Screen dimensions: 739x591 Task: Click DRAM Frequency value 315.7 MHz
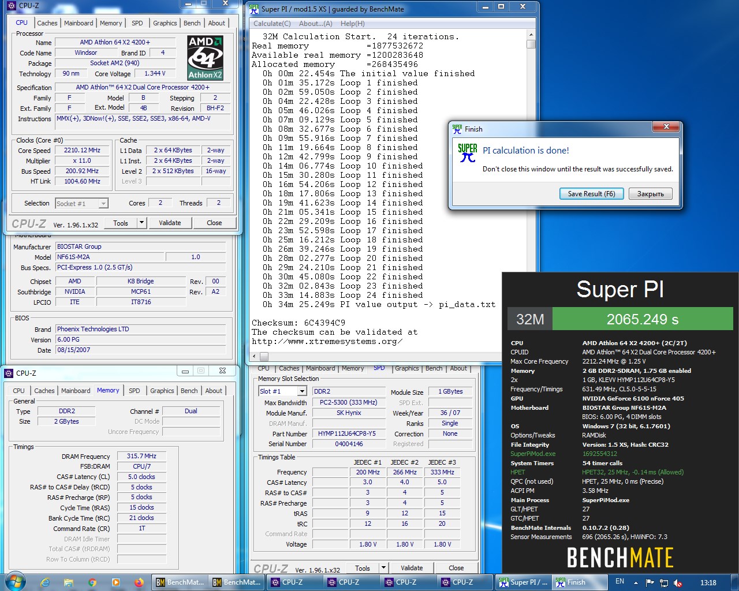click(141, 456)
